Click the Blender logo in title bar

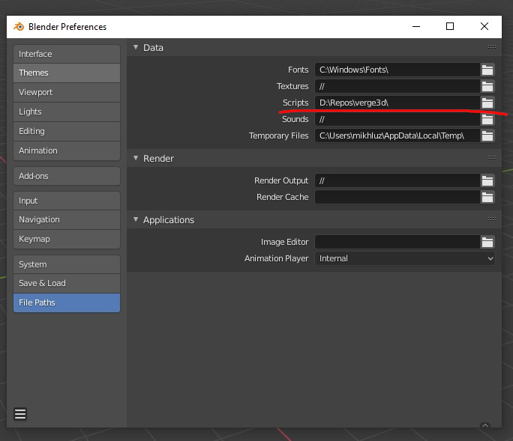[19, 26]
